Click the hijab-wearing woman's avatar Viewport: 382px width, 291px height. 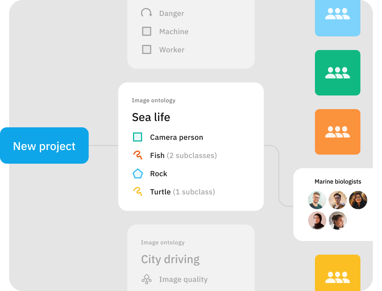[x=317, y=221]
